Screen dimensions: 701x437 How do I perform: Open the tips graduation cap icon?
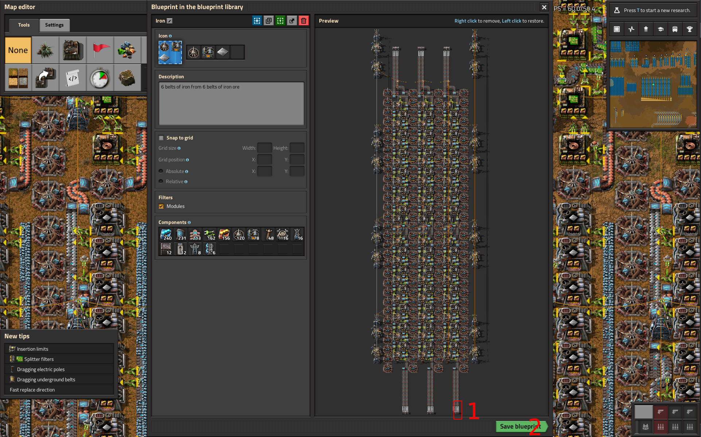661,29
